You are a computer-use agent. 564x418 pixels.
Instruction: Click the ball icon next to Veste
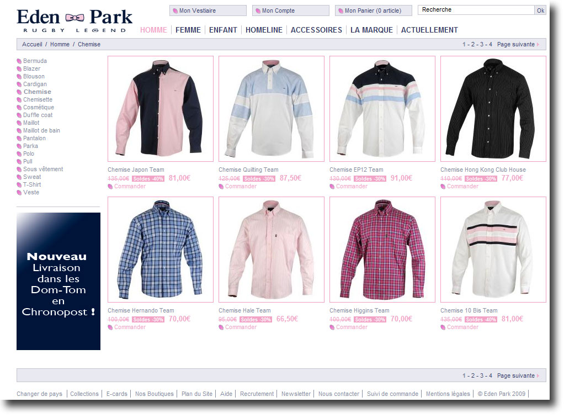19,192
